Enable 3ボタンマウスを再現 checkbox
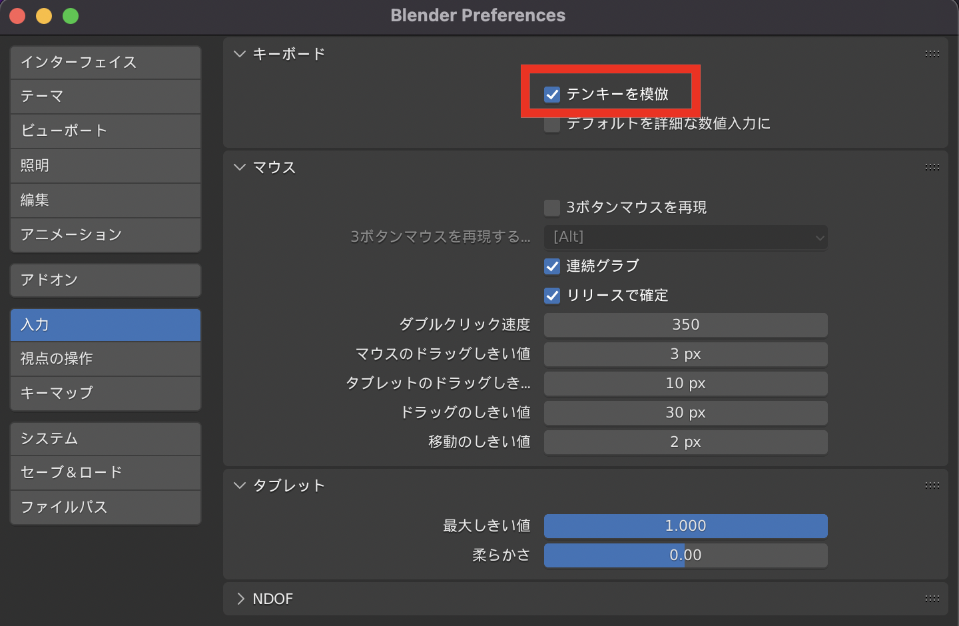The width and height of the screenshot is (959, 626). [x=552, y=208]
